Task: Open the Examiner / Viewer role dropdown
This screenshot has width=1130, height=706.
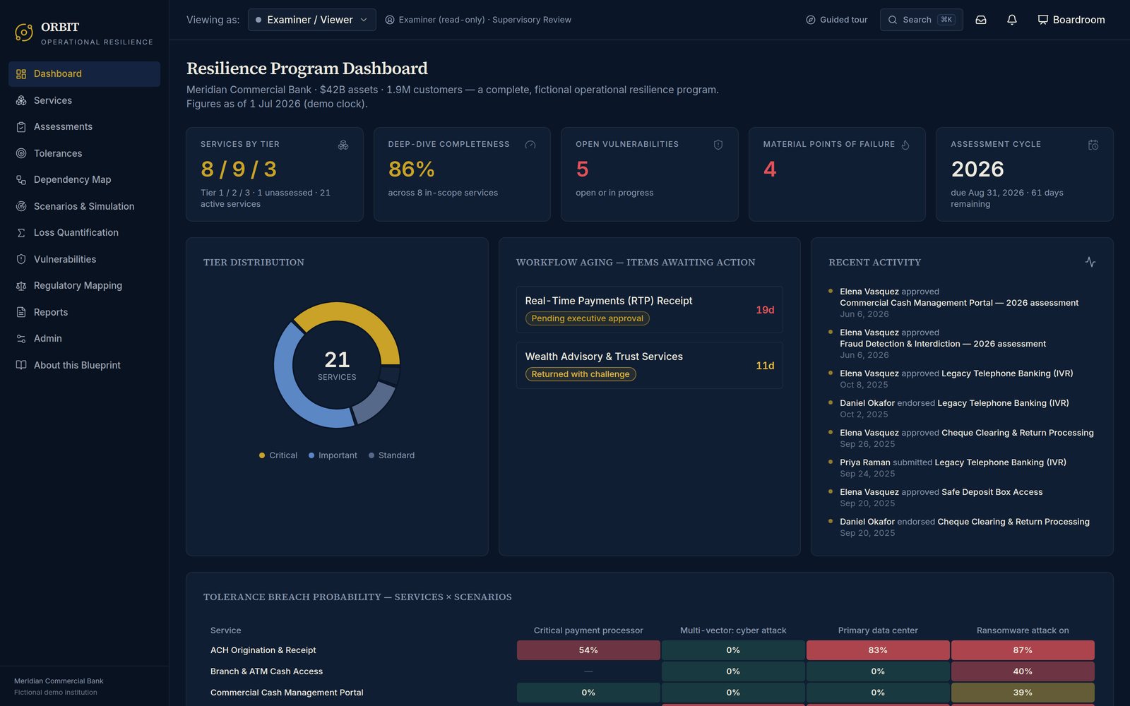Action: pos(311,20)
